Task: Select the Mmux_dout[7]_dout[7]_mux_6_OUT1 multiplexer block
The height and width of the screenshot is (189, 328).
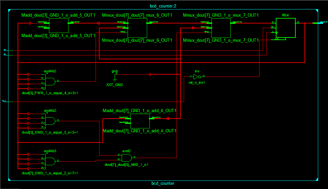Action: (x=137, y=28)
